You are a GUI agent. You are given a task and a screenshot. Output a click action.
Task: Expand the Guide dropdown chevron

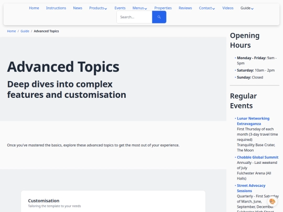tap(252, 9)
